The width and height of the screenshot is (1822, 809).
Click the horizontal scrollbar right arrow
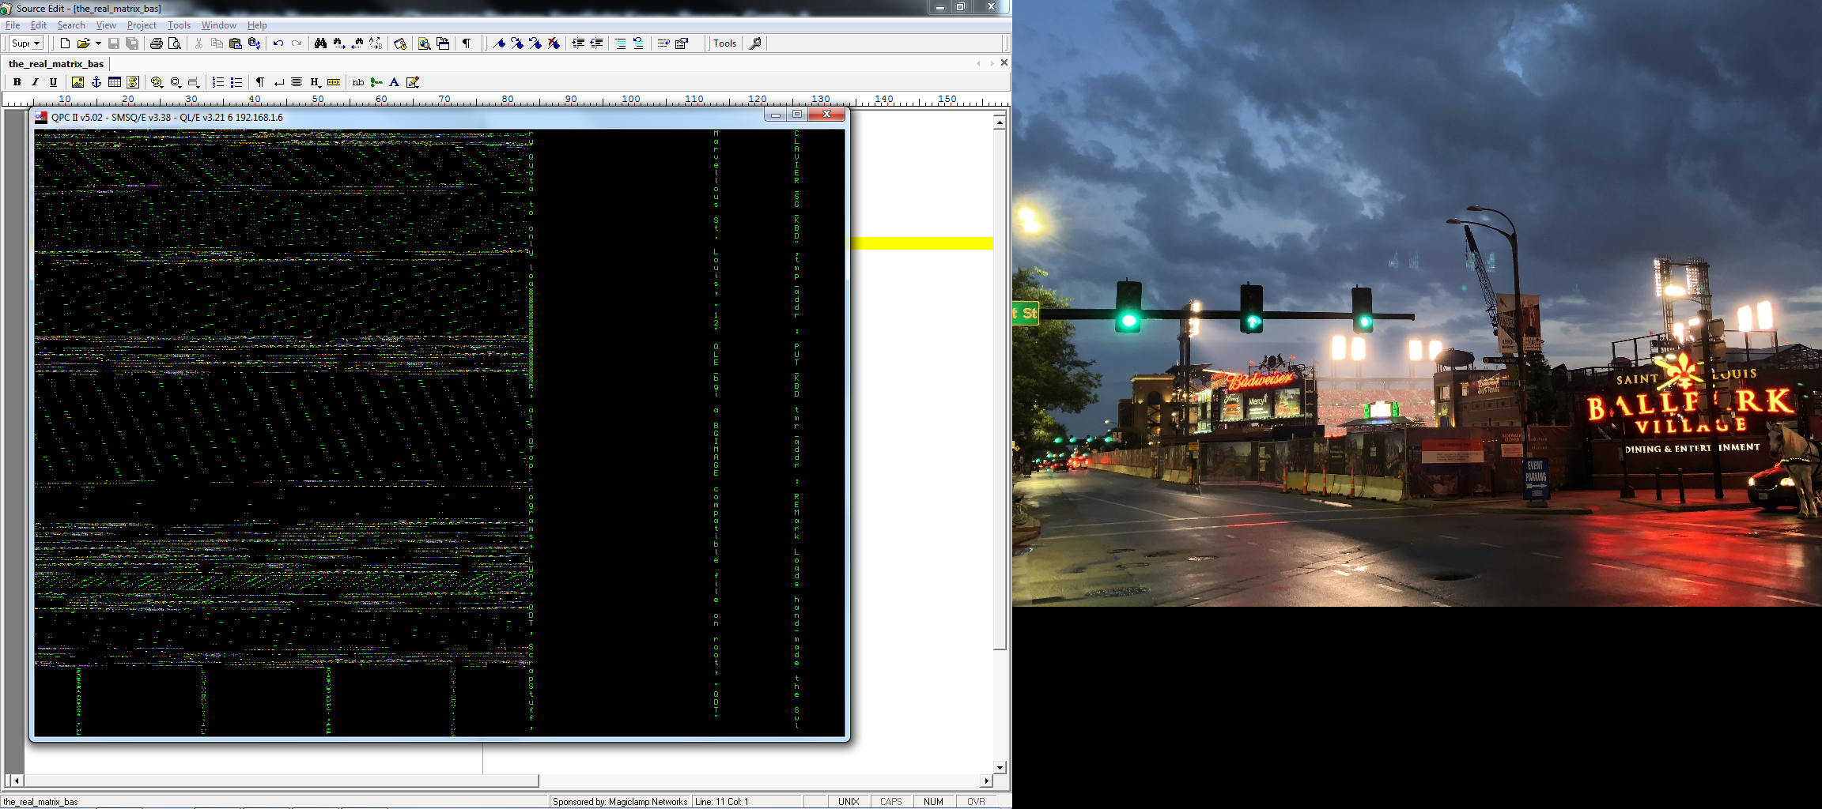[986, 781]
